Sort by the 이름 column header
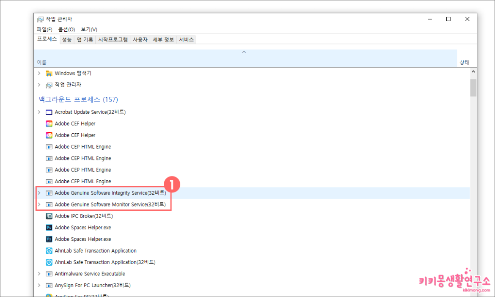Image resolution: width=495 pixels, height=297 pixels. click(x=246, y=58)
